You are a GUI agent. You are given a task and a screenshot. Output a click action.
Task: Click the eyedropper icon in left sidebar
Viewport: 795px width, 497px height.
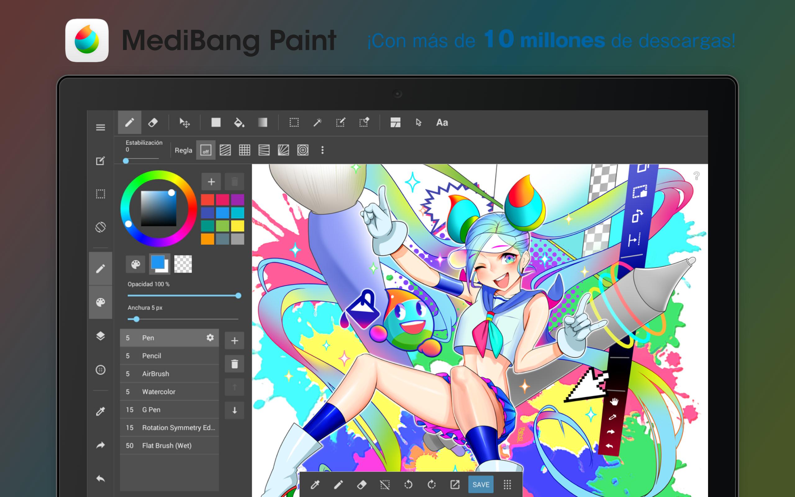(101, 411)
